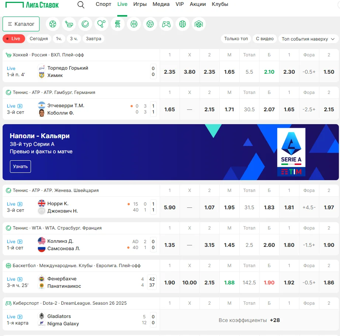340x336 pixels.
Task: Select the basketball sport icon
Action: point(134,24)
